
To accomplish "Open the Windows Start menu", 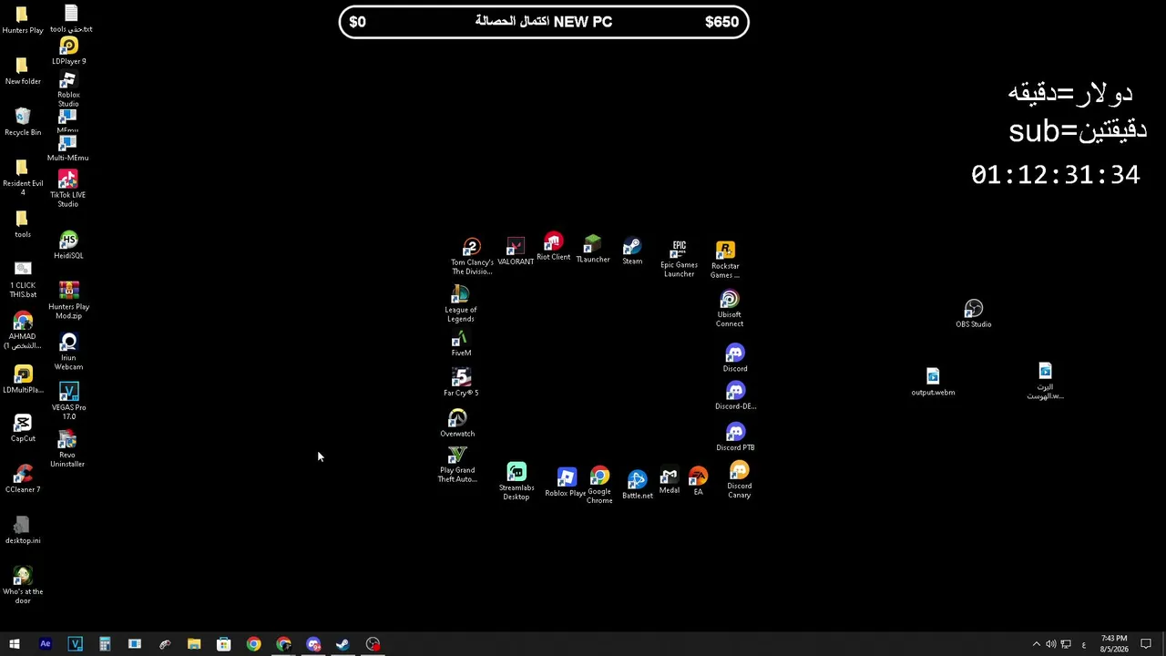I will click(x=15, y=644).
